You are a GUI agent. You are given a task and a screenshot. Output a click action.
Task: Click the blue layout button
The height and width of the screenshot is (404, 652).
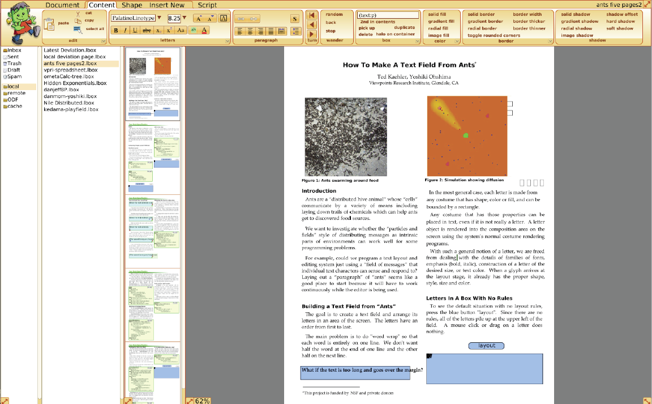pos(486,346)
